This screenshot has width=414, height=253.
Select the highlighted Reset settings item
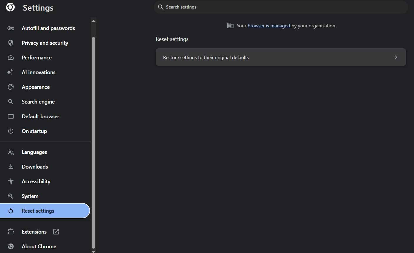(45, 211)
